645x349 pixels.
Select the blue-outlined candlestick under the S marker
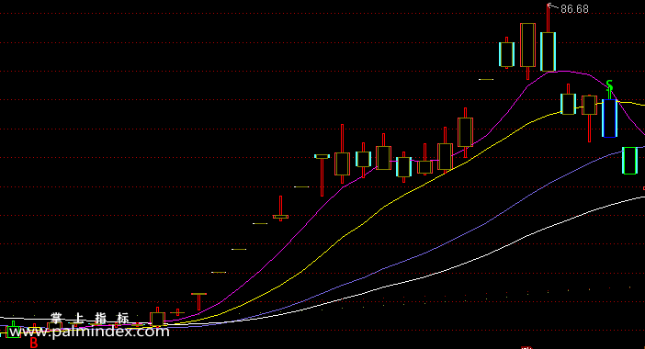pyautogui.click(x=609, y=118)
